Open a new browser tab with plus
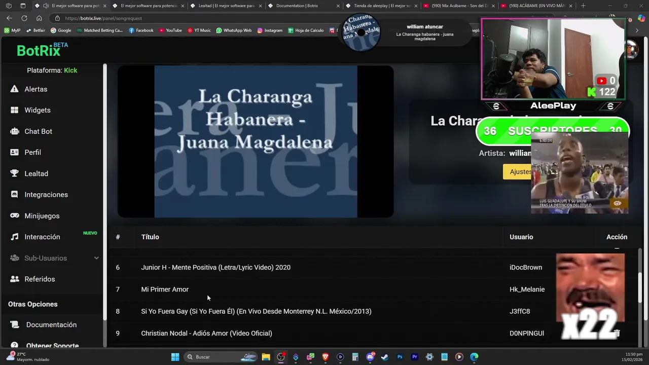649x365 pixels. click(x=583, y=6)
